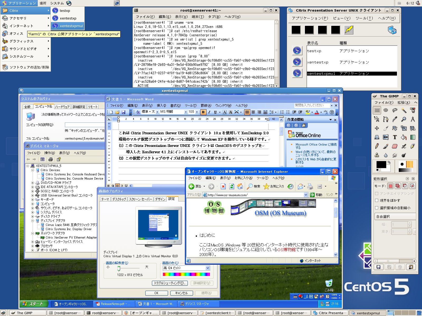Click Internet Explorer Stop icon

coord(223,186)
